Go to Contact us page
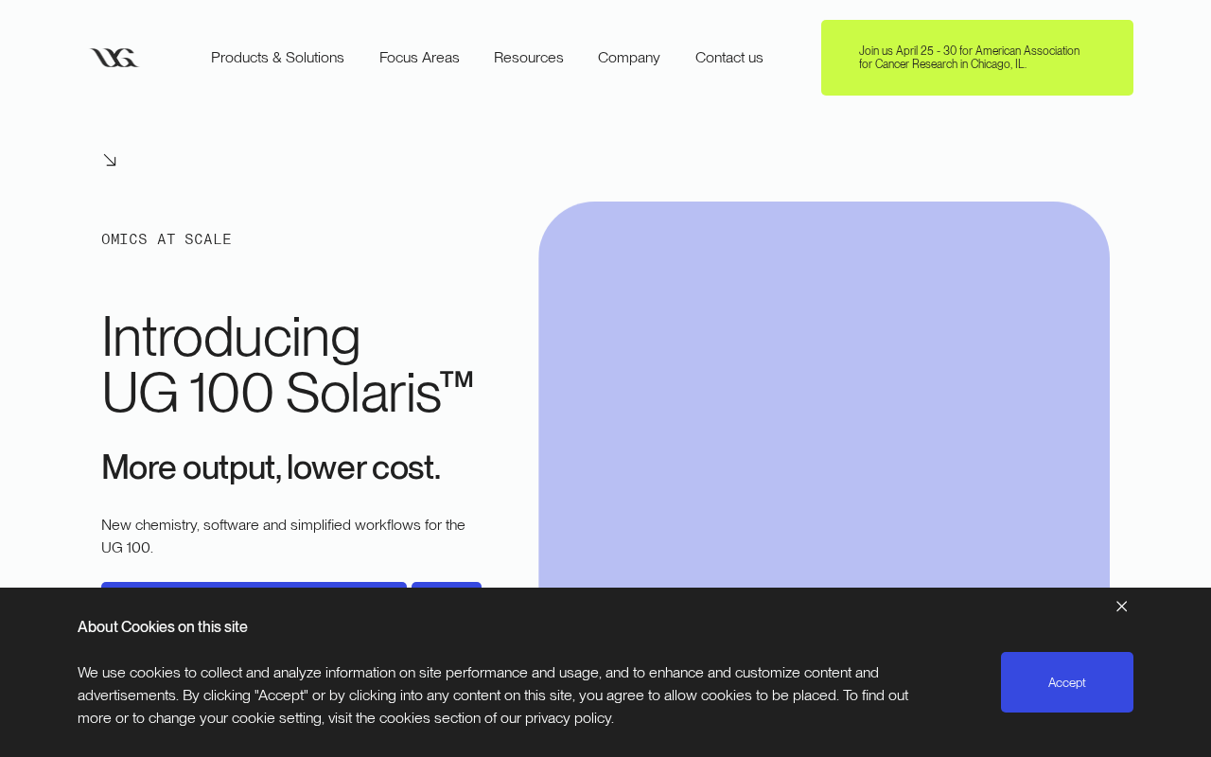Screen dimensions: 1211x757 (729, 58)
